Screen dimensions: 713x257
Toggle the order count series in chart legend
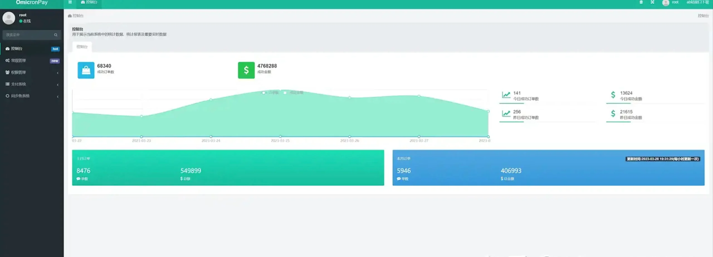click(x=270, y=93)
